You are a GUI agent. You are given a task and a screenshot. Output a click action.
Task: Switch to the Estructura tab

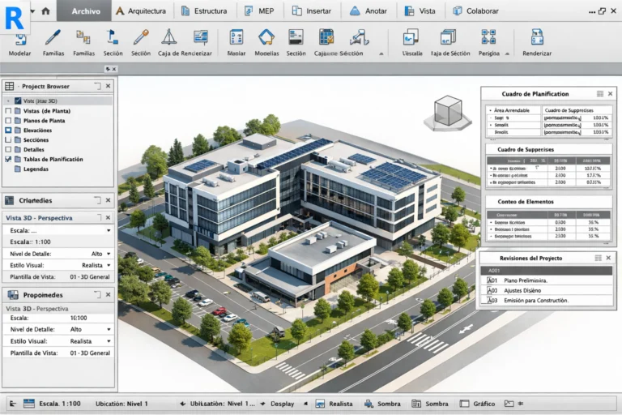204,11
